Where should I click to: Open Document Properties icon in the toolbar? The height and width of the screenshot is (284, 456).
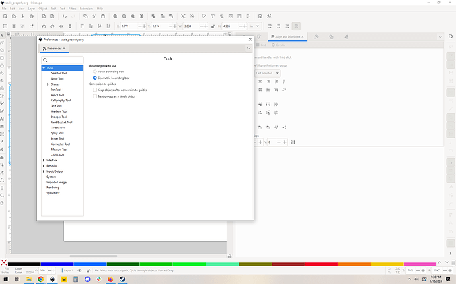click(260, 16)
